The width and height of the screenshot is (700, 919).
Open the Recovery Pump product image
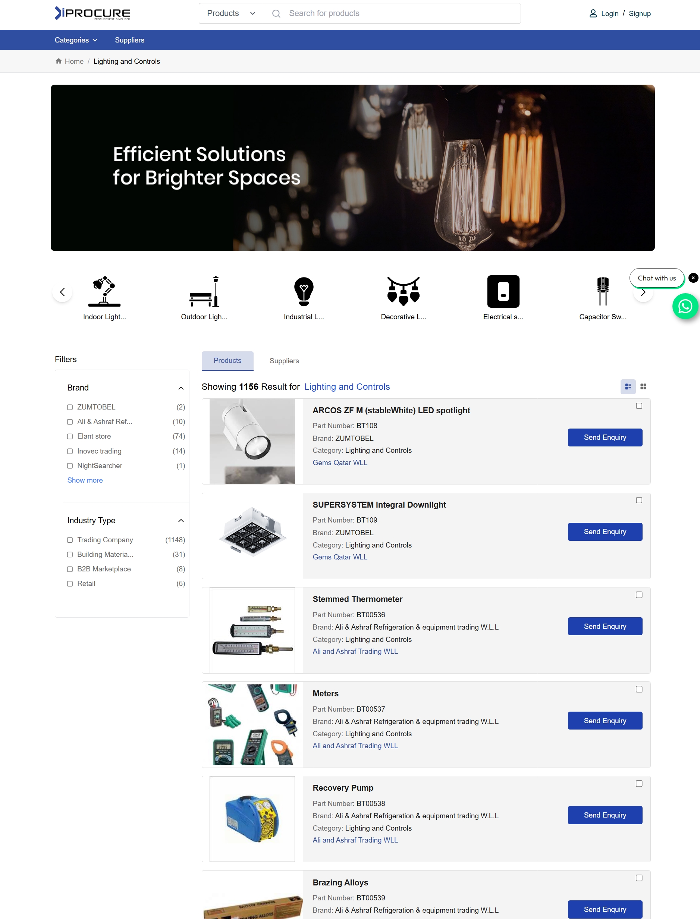(252, 819)
